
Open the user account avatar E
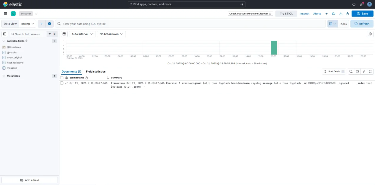(369, 4)
